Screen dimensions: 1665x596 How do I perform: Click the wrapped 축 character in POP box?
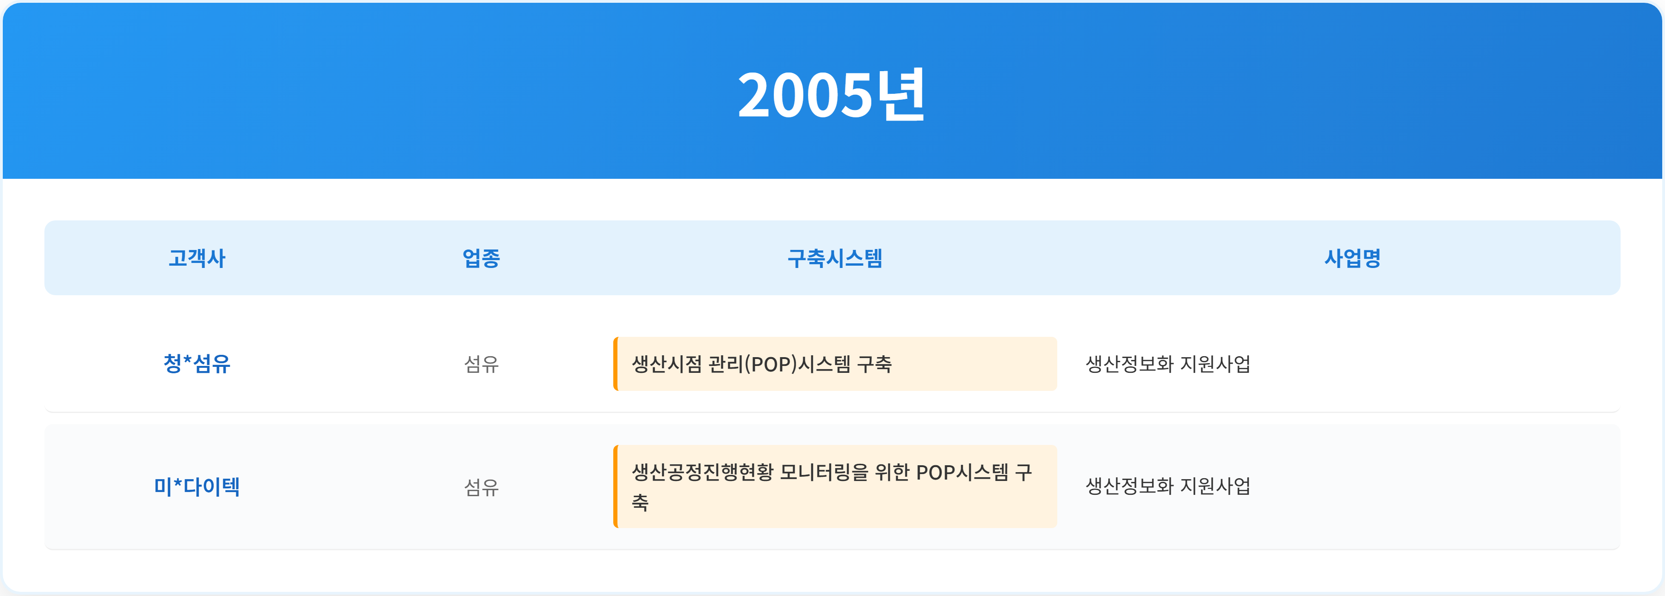pyautogui.click(x=640, y=503)
